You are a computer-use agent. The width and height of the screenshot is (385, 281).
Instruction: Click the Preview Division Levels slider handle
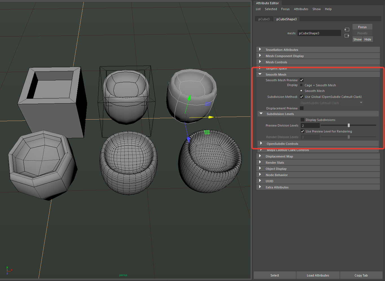[x=349, y=125]
